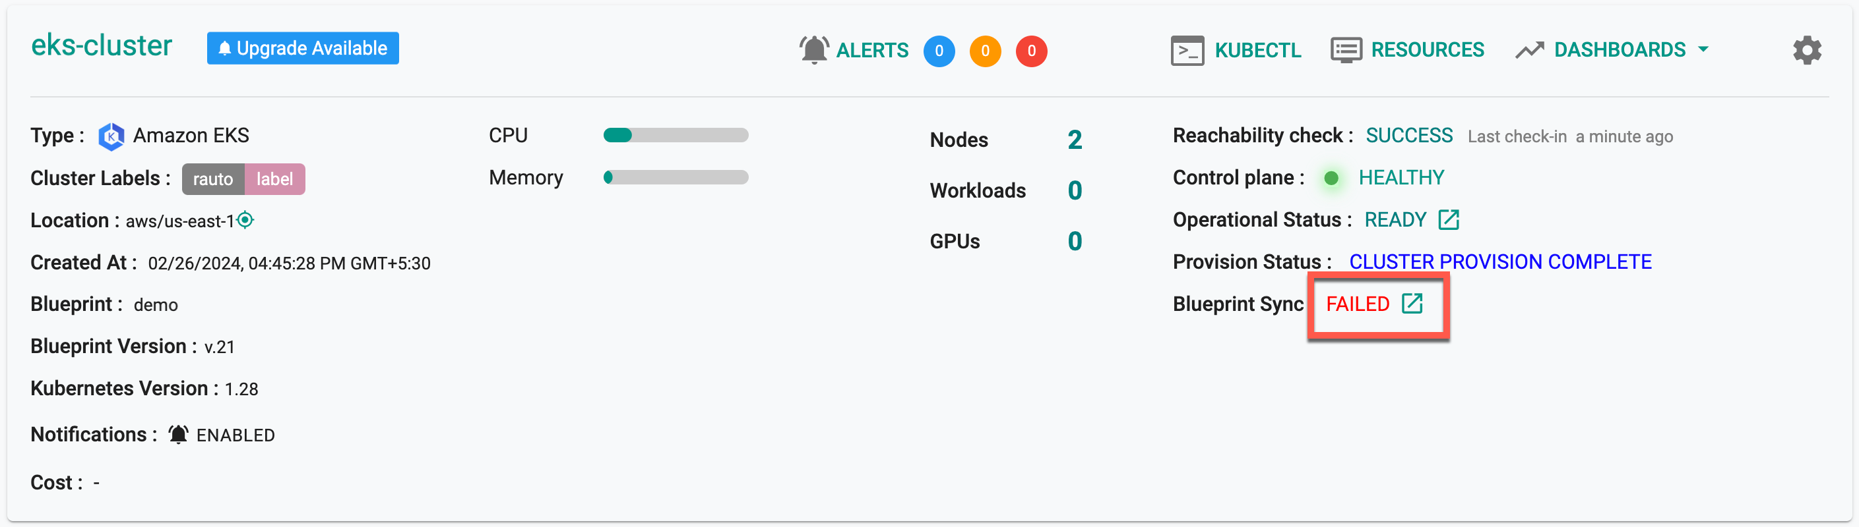Click the resources monitor icon
Image resolution: width=1859 pixels, height=527 pixels.
(1346, 51)
